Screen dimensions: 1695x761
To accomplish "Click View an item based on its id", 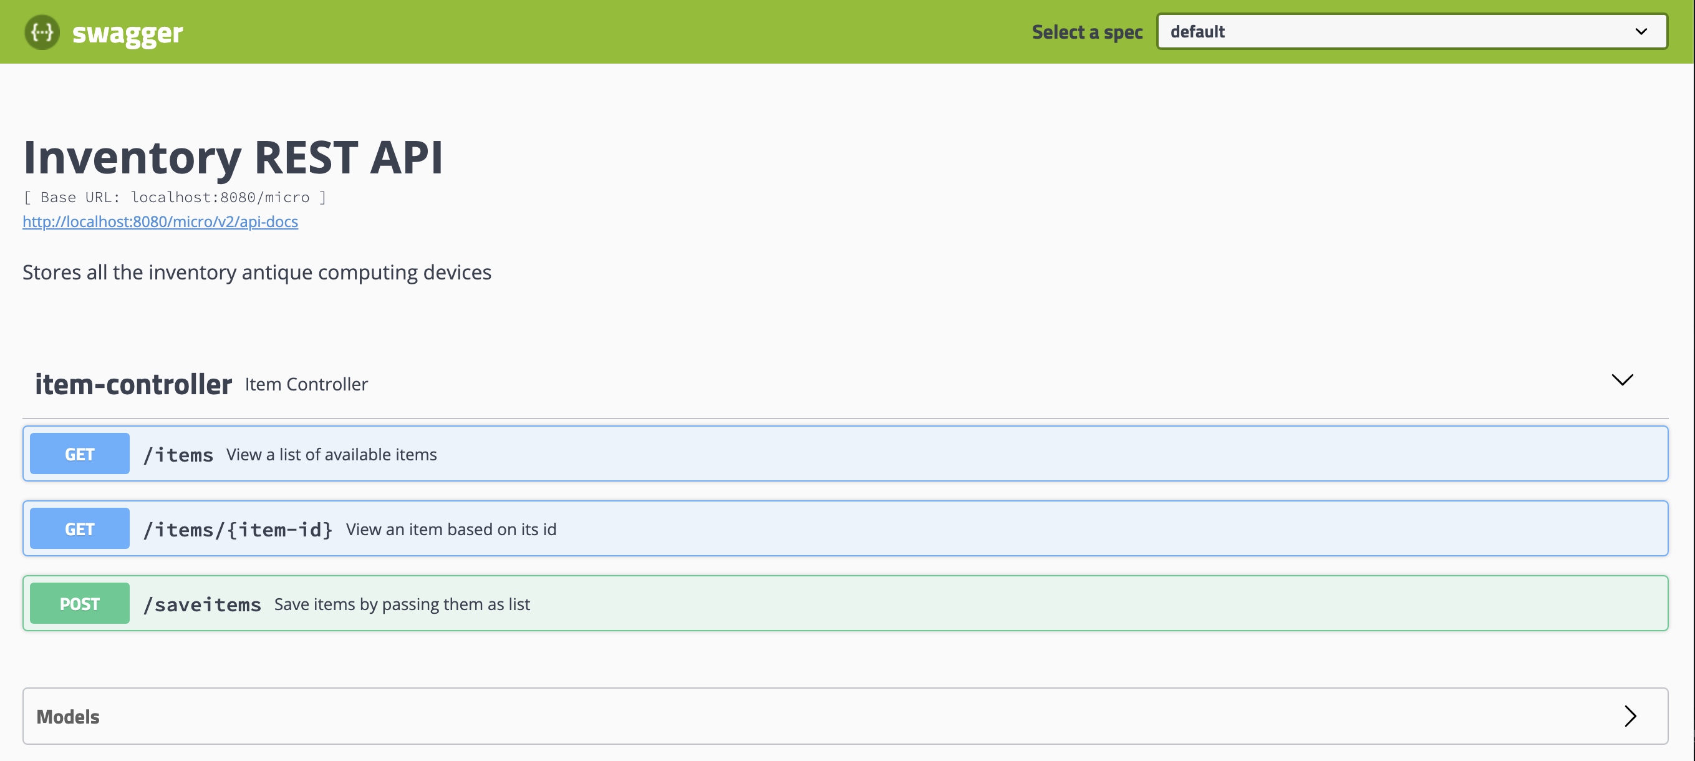I will [x=451, y=530].
